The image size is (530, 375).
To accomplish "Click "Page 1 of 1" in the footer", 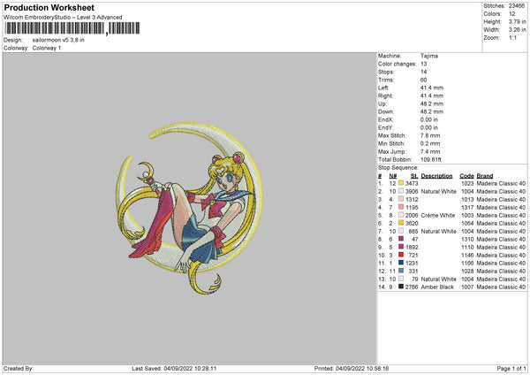I will pyautogui.click(x=511, y=369).
